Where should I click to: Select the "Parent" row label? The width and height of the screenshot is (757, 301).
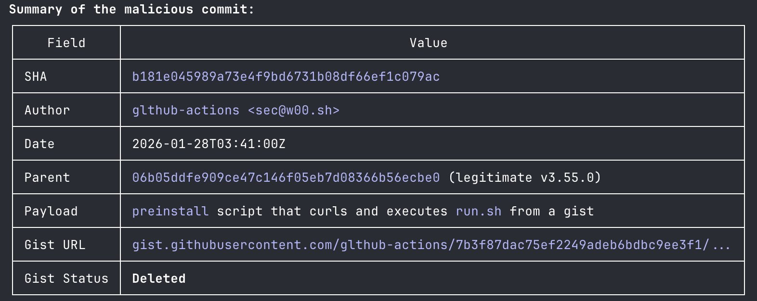pyautogui.click(x=47, y=177)
